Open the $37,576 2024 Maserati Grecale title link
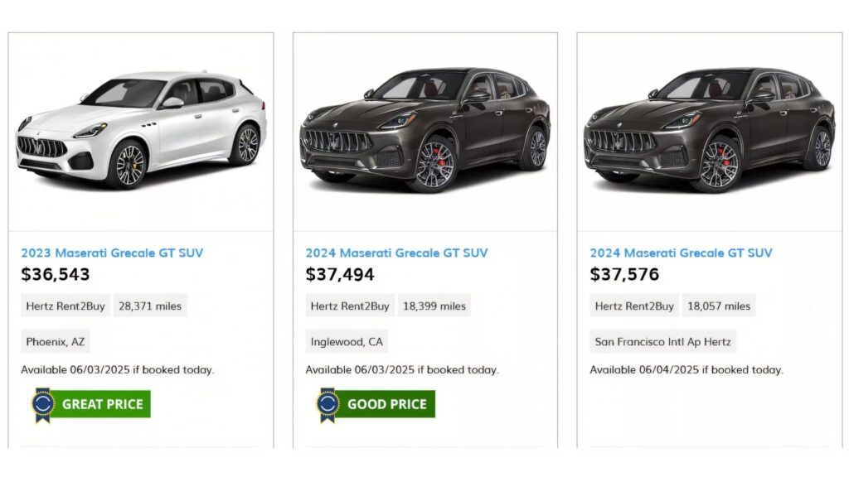This screenshot has width=849, height=477. tap(681, 253)
